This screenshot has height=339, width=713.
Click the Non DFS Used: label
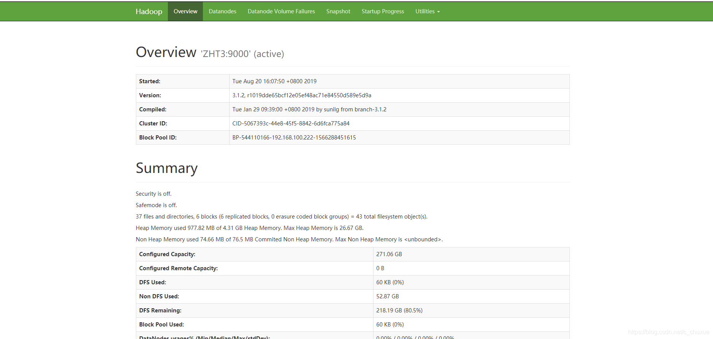click(x=159, y=296)
